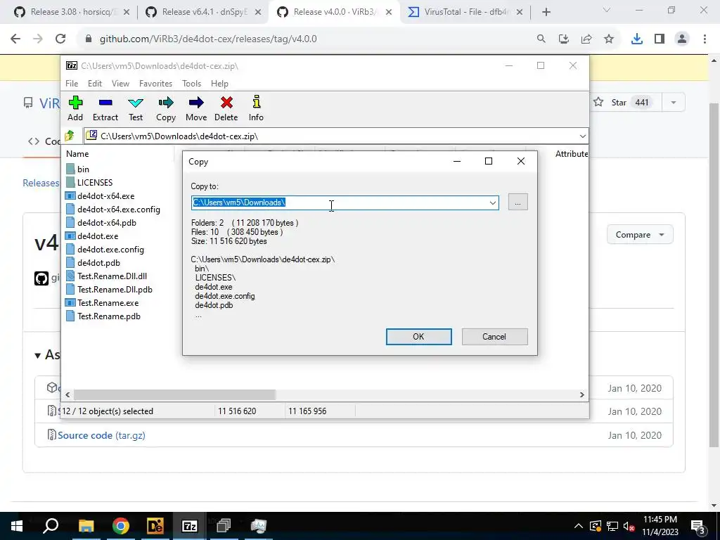Click the share page icon in address bar

click(586, 39)
